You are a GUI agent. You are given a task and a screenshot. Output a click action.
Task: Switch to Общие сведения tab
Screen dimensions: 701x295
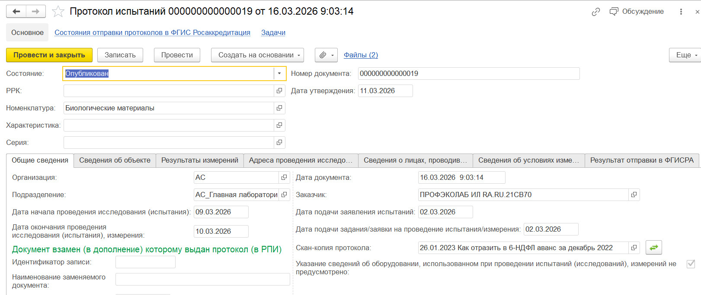[40, 160]
